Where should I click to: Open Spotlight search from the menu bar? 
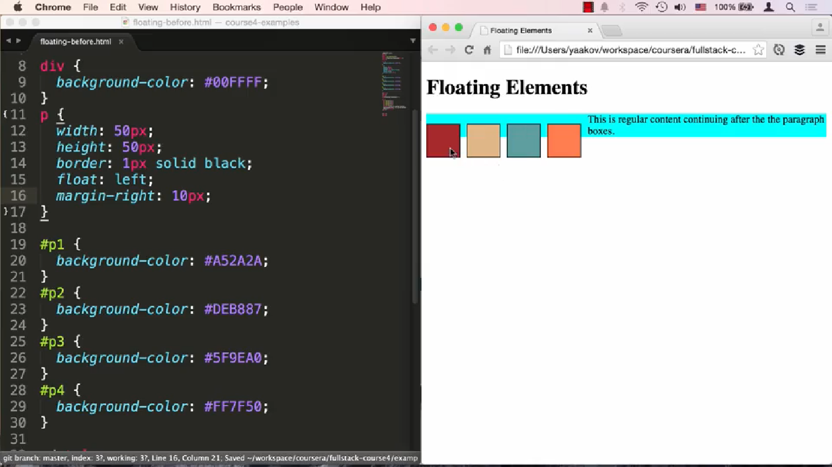click(790, 7)
